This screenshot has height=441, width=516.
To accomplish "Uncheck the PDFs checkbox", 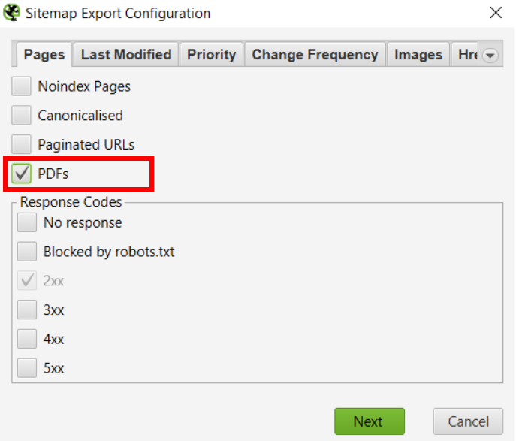I will (21, 174).
